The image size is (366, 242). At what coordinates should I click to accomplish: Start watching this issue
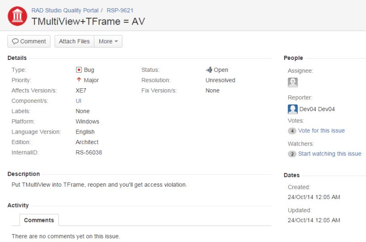click(329, 154)
